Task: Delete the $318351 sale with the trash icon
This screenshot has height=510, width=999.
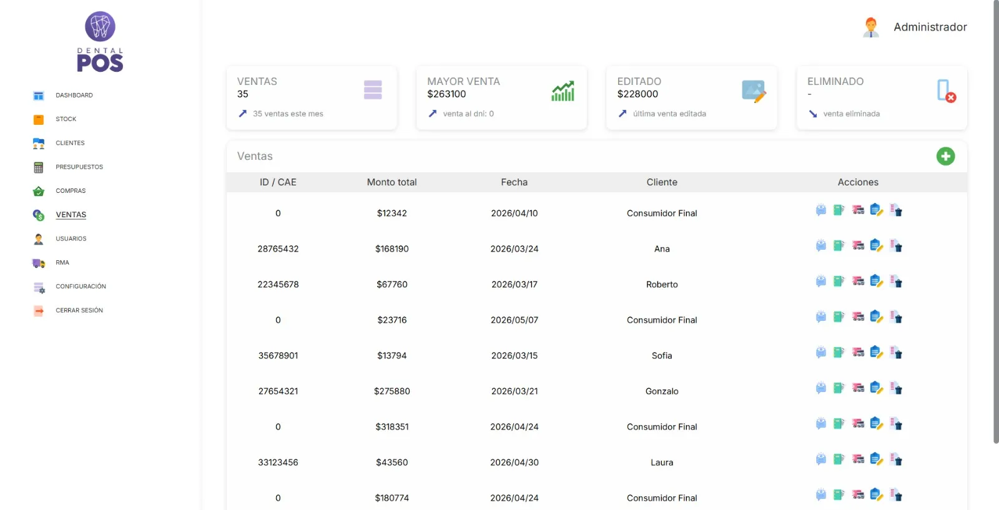Action: click(896, 424)
